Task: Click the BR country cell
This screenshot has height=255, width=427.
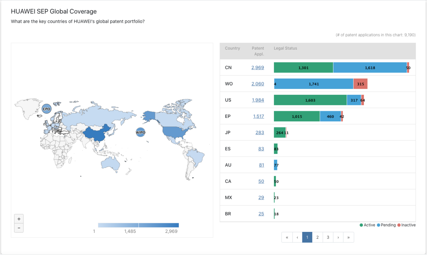Action: click(228, 214)
